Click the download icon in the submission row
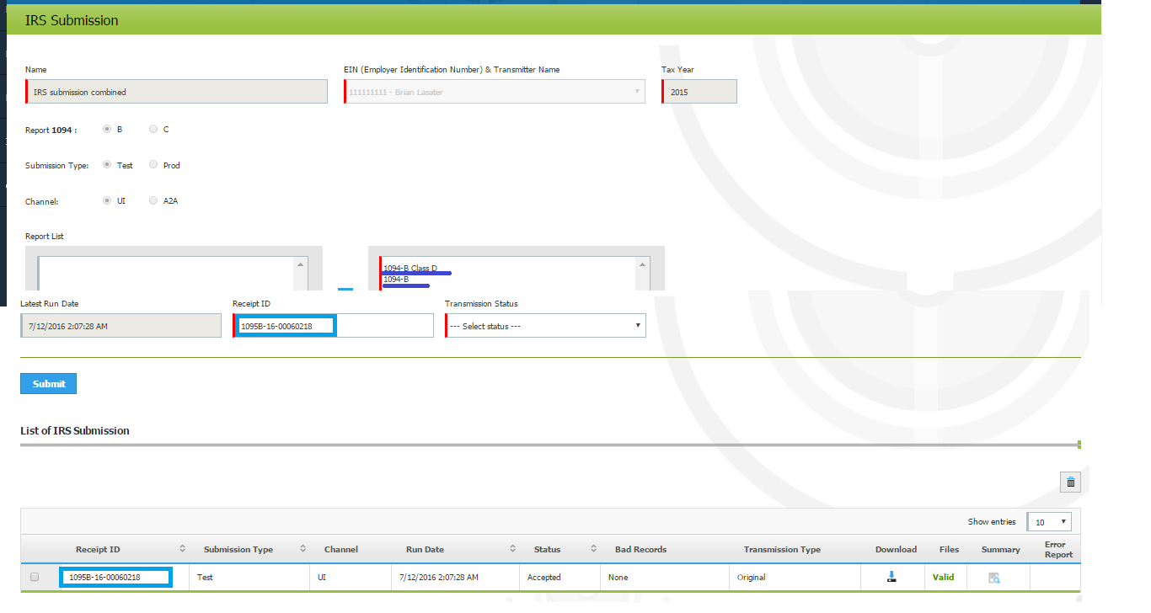 891,577
